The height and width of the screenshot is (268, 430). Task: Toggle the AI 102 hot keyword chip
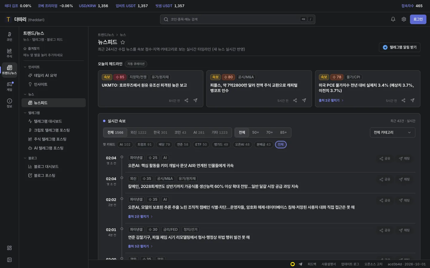tap(125, 144)
